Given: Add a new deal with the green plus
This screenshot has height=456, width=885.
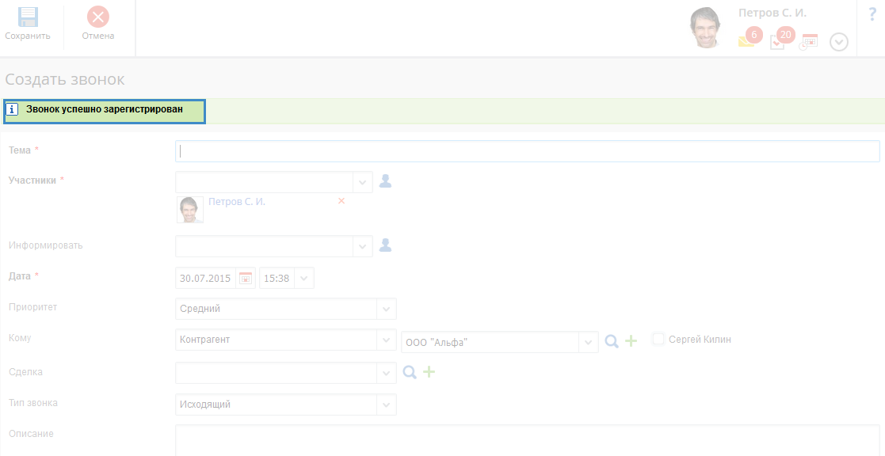Looking at the screenshot, I should 429,371.
